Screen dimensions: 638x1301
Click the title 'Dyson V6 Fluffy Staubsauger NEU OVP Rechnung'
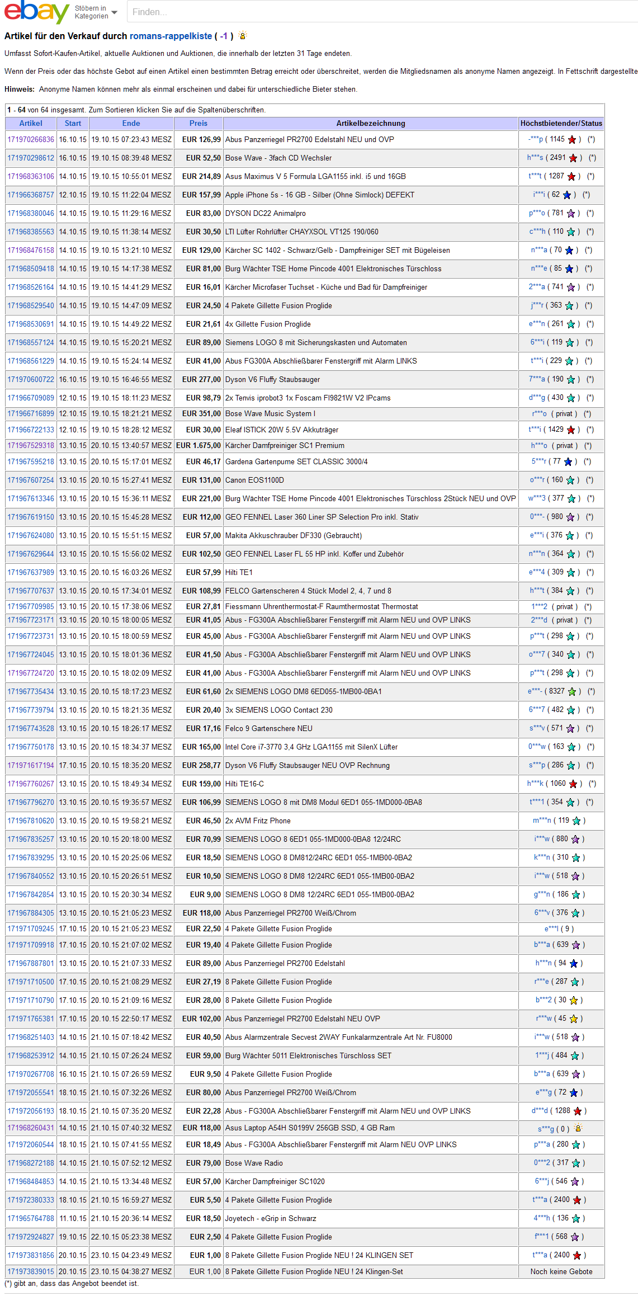(308, 766)
